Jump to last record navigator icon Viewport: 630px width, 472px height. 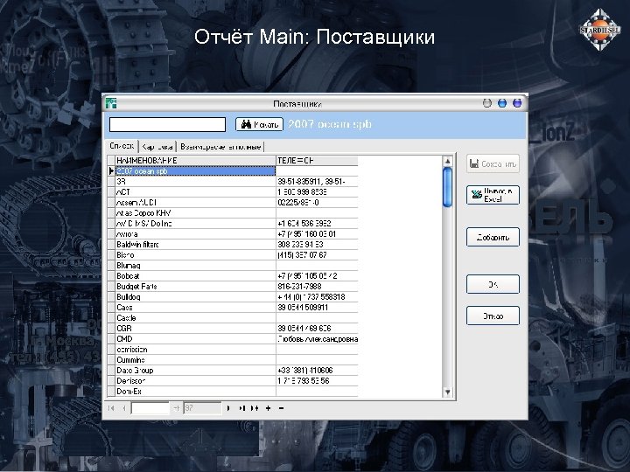241,408
